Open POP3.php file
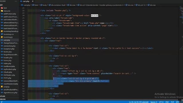 click(x=9, y=78)
